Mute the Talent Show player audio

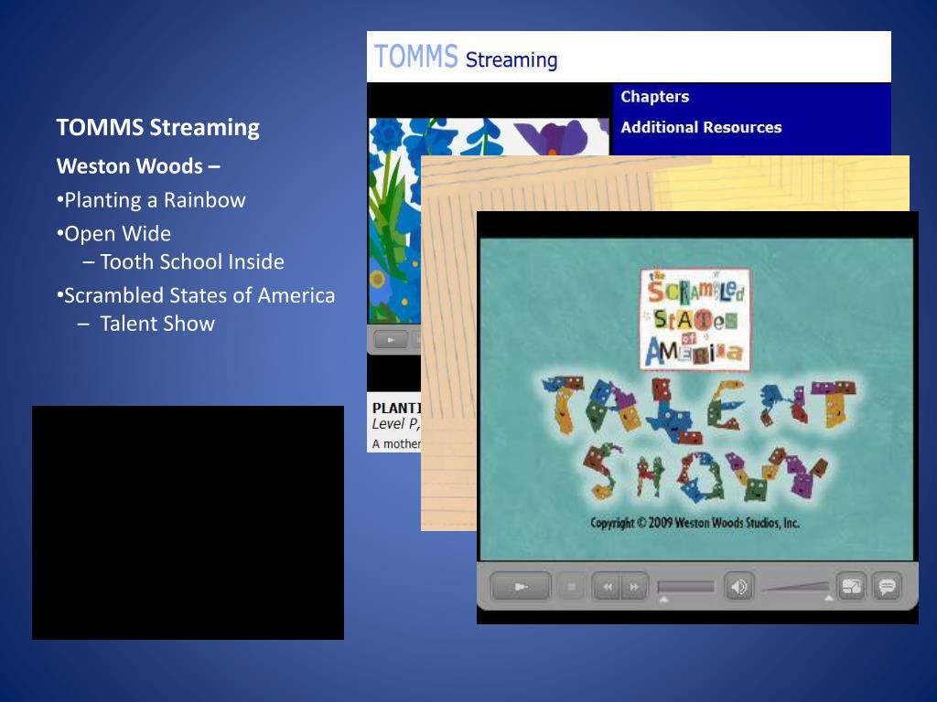coord(739,587)
